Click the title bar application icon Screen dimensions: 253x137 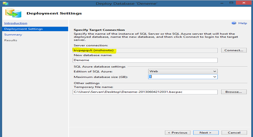pyautogui.click(x=6, y=3)
